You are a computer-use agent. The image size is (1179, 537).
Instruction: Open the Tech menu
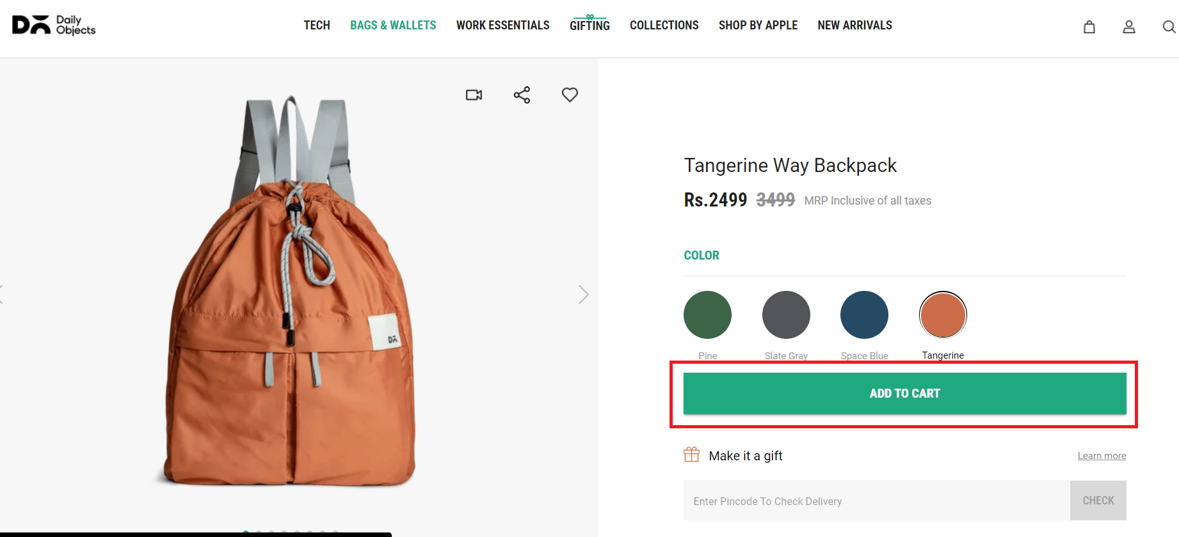tap(317, 26)
